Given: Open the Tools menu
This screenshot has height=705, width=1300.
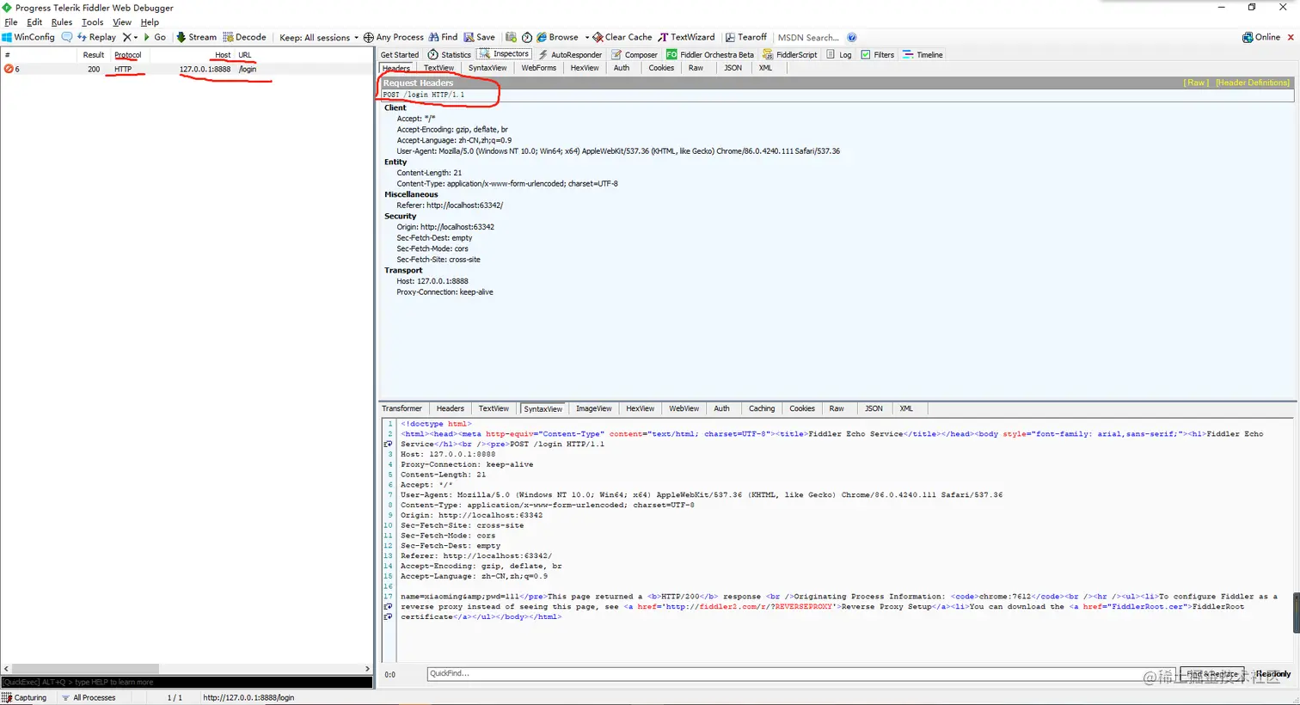Looking at the screenshot, I should point(93,22).
